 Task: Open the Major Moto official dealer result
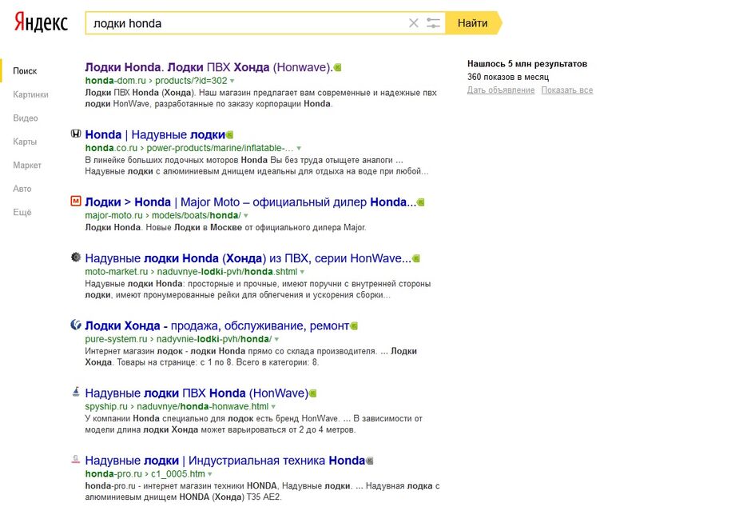coord(251,202)
